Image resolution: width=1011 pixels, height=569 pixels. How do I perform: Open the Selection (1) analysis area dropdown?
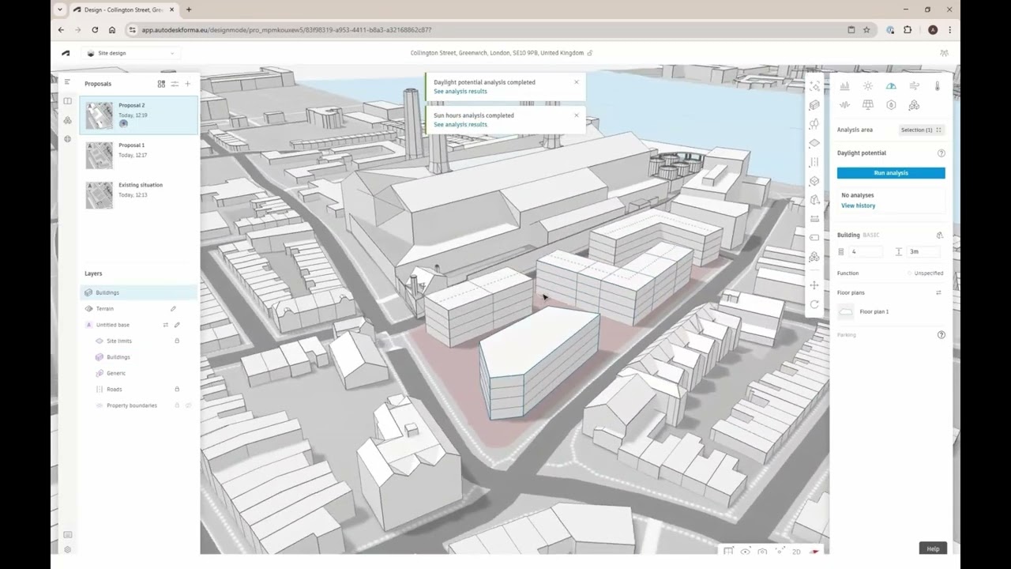(921, 130)
